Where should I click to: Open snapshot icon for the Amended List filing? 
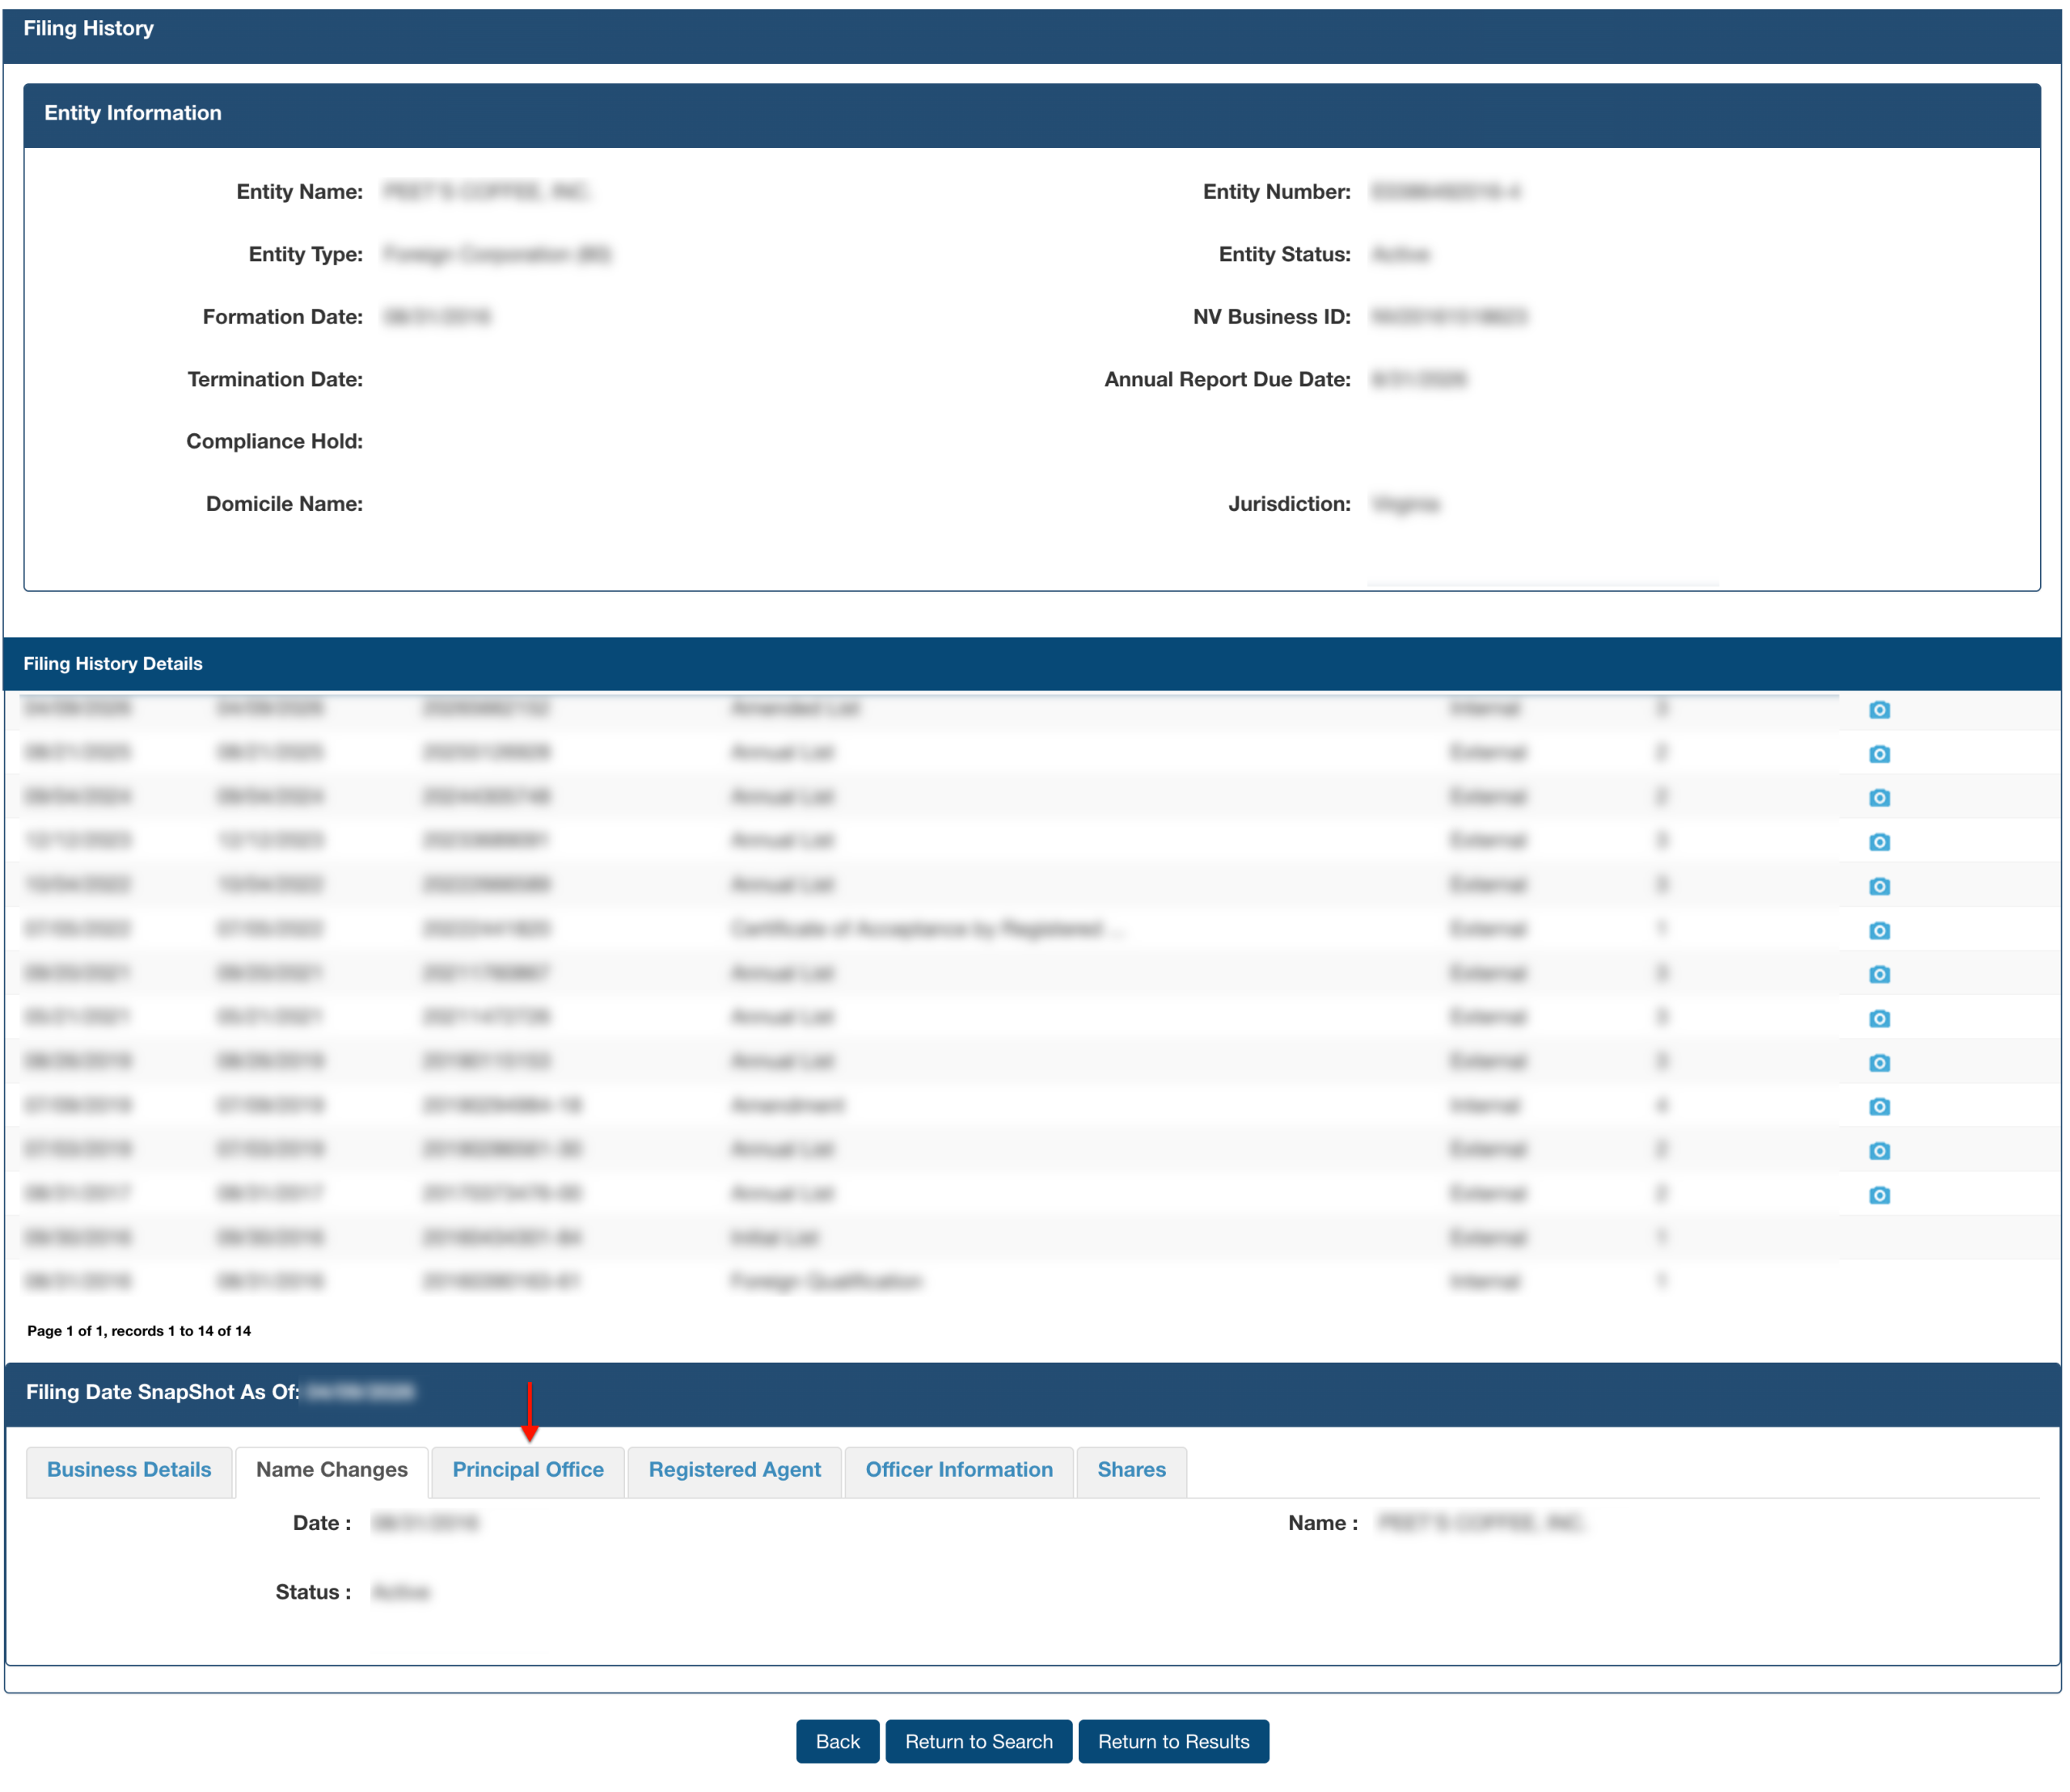coord(1879,709)
